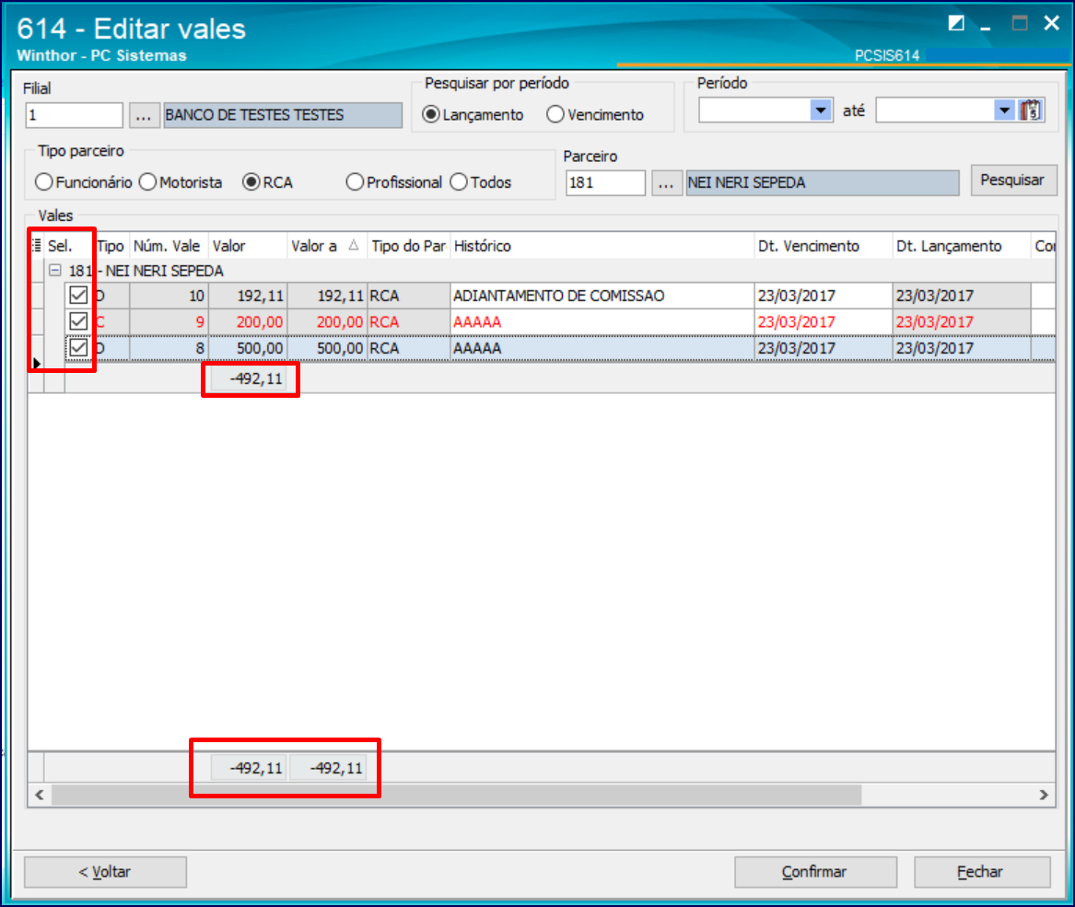The image size is (1075, 907).
Task: Open Filial lookup ellipsis button
Action: 144,115
